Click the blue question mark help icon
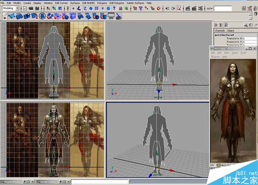258x185 pixels. click(114, 8)
